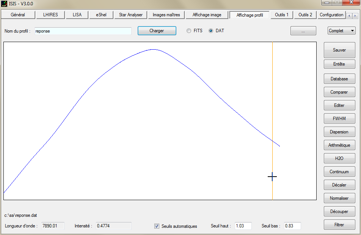
Task: Apply the H2O correction button
Action: (339, 158)
